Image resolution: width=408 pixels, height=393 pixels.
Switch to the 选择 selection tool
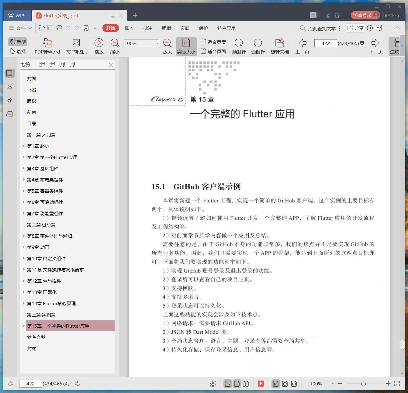(x=18, y=51)
